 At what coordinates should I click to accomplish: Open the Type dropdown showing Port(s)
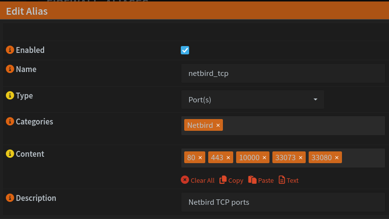click(252, 99)
